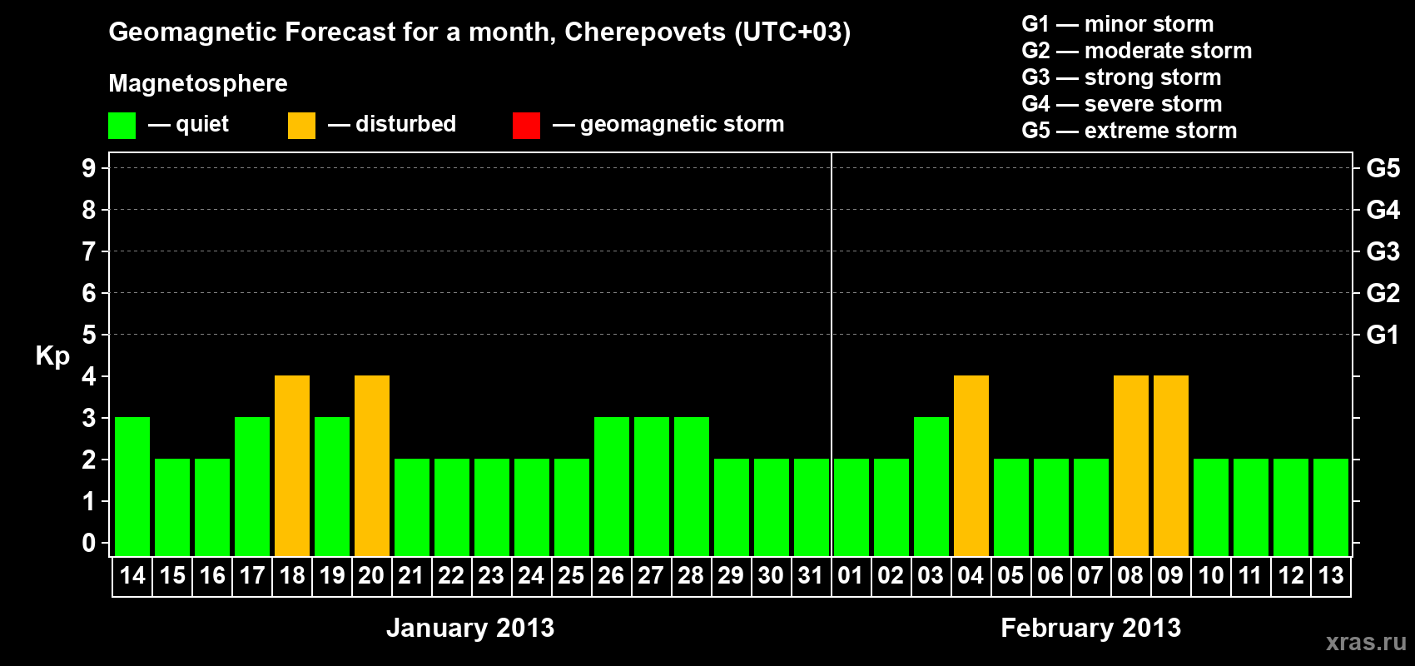Click the G1 label on the right axis

tap(1383, 335)
